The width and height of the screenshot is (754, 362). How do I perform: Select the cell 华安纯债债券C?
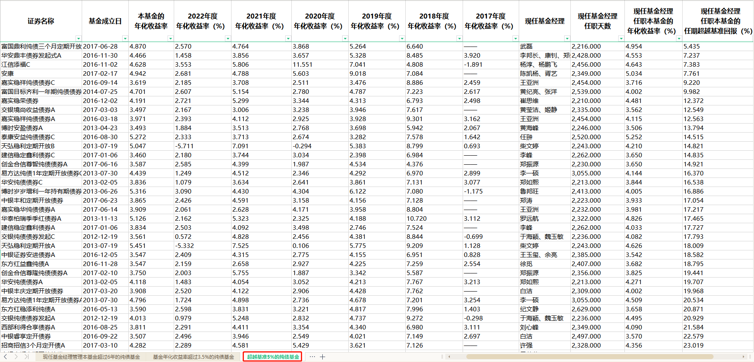coord(41,182)
